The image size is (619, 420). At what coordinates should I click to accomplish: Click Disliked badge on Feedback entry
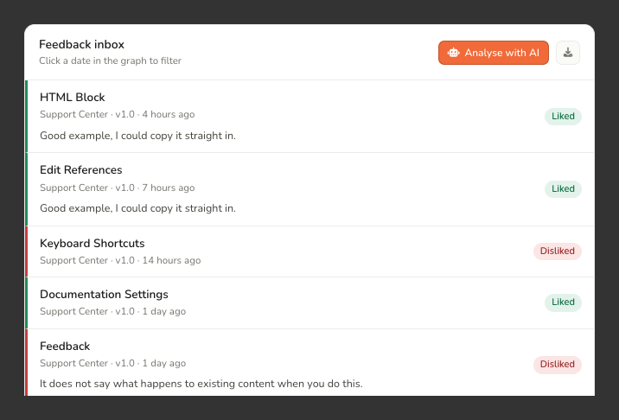coord(557,365)
